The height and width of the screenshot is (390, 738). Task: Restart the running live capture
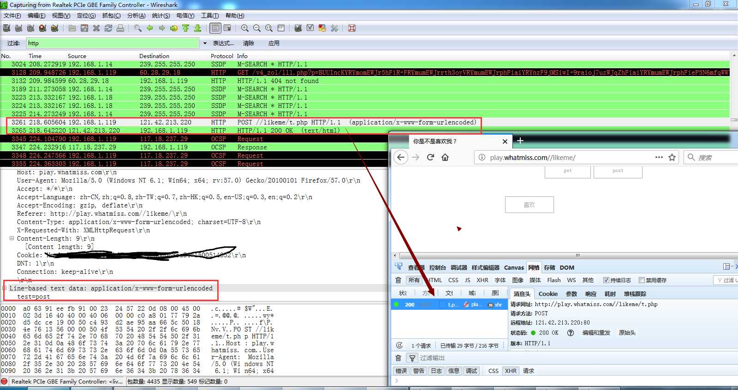point(54,28)
